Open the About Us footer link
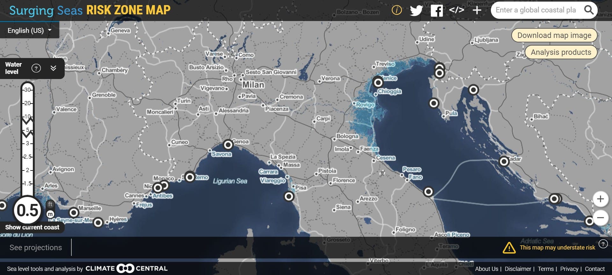 tap(486, 269)
